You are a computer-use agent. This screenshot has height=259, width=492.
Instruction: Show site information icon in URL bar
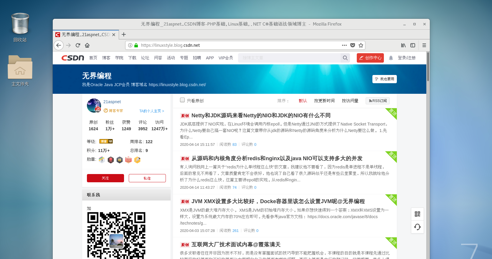pyautogui.click(x=130, y=45)
